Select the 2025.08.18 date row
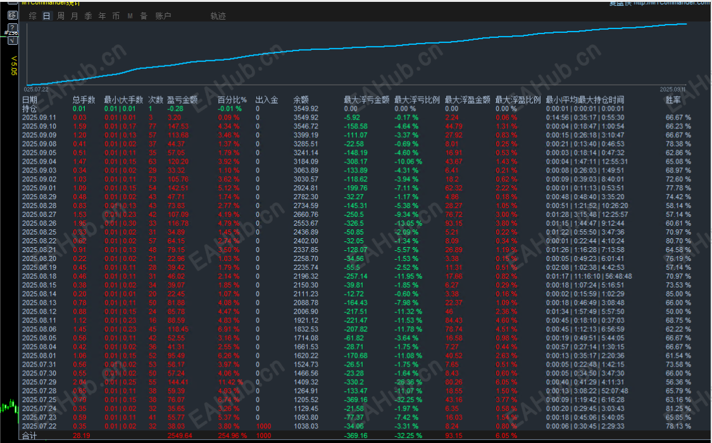Viewport: 712px width, 443px height. tap(356, 276)
